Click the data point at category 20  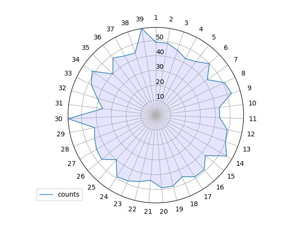coord(161,188)
